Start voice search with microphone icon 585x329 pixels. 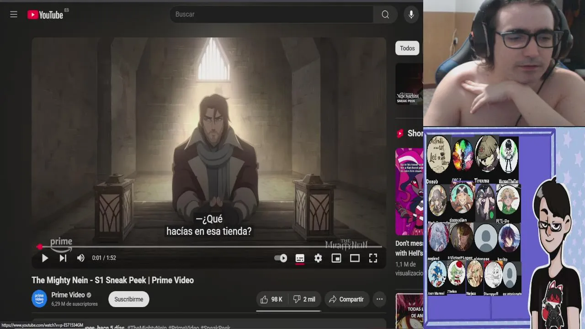[x=411, y=15]
